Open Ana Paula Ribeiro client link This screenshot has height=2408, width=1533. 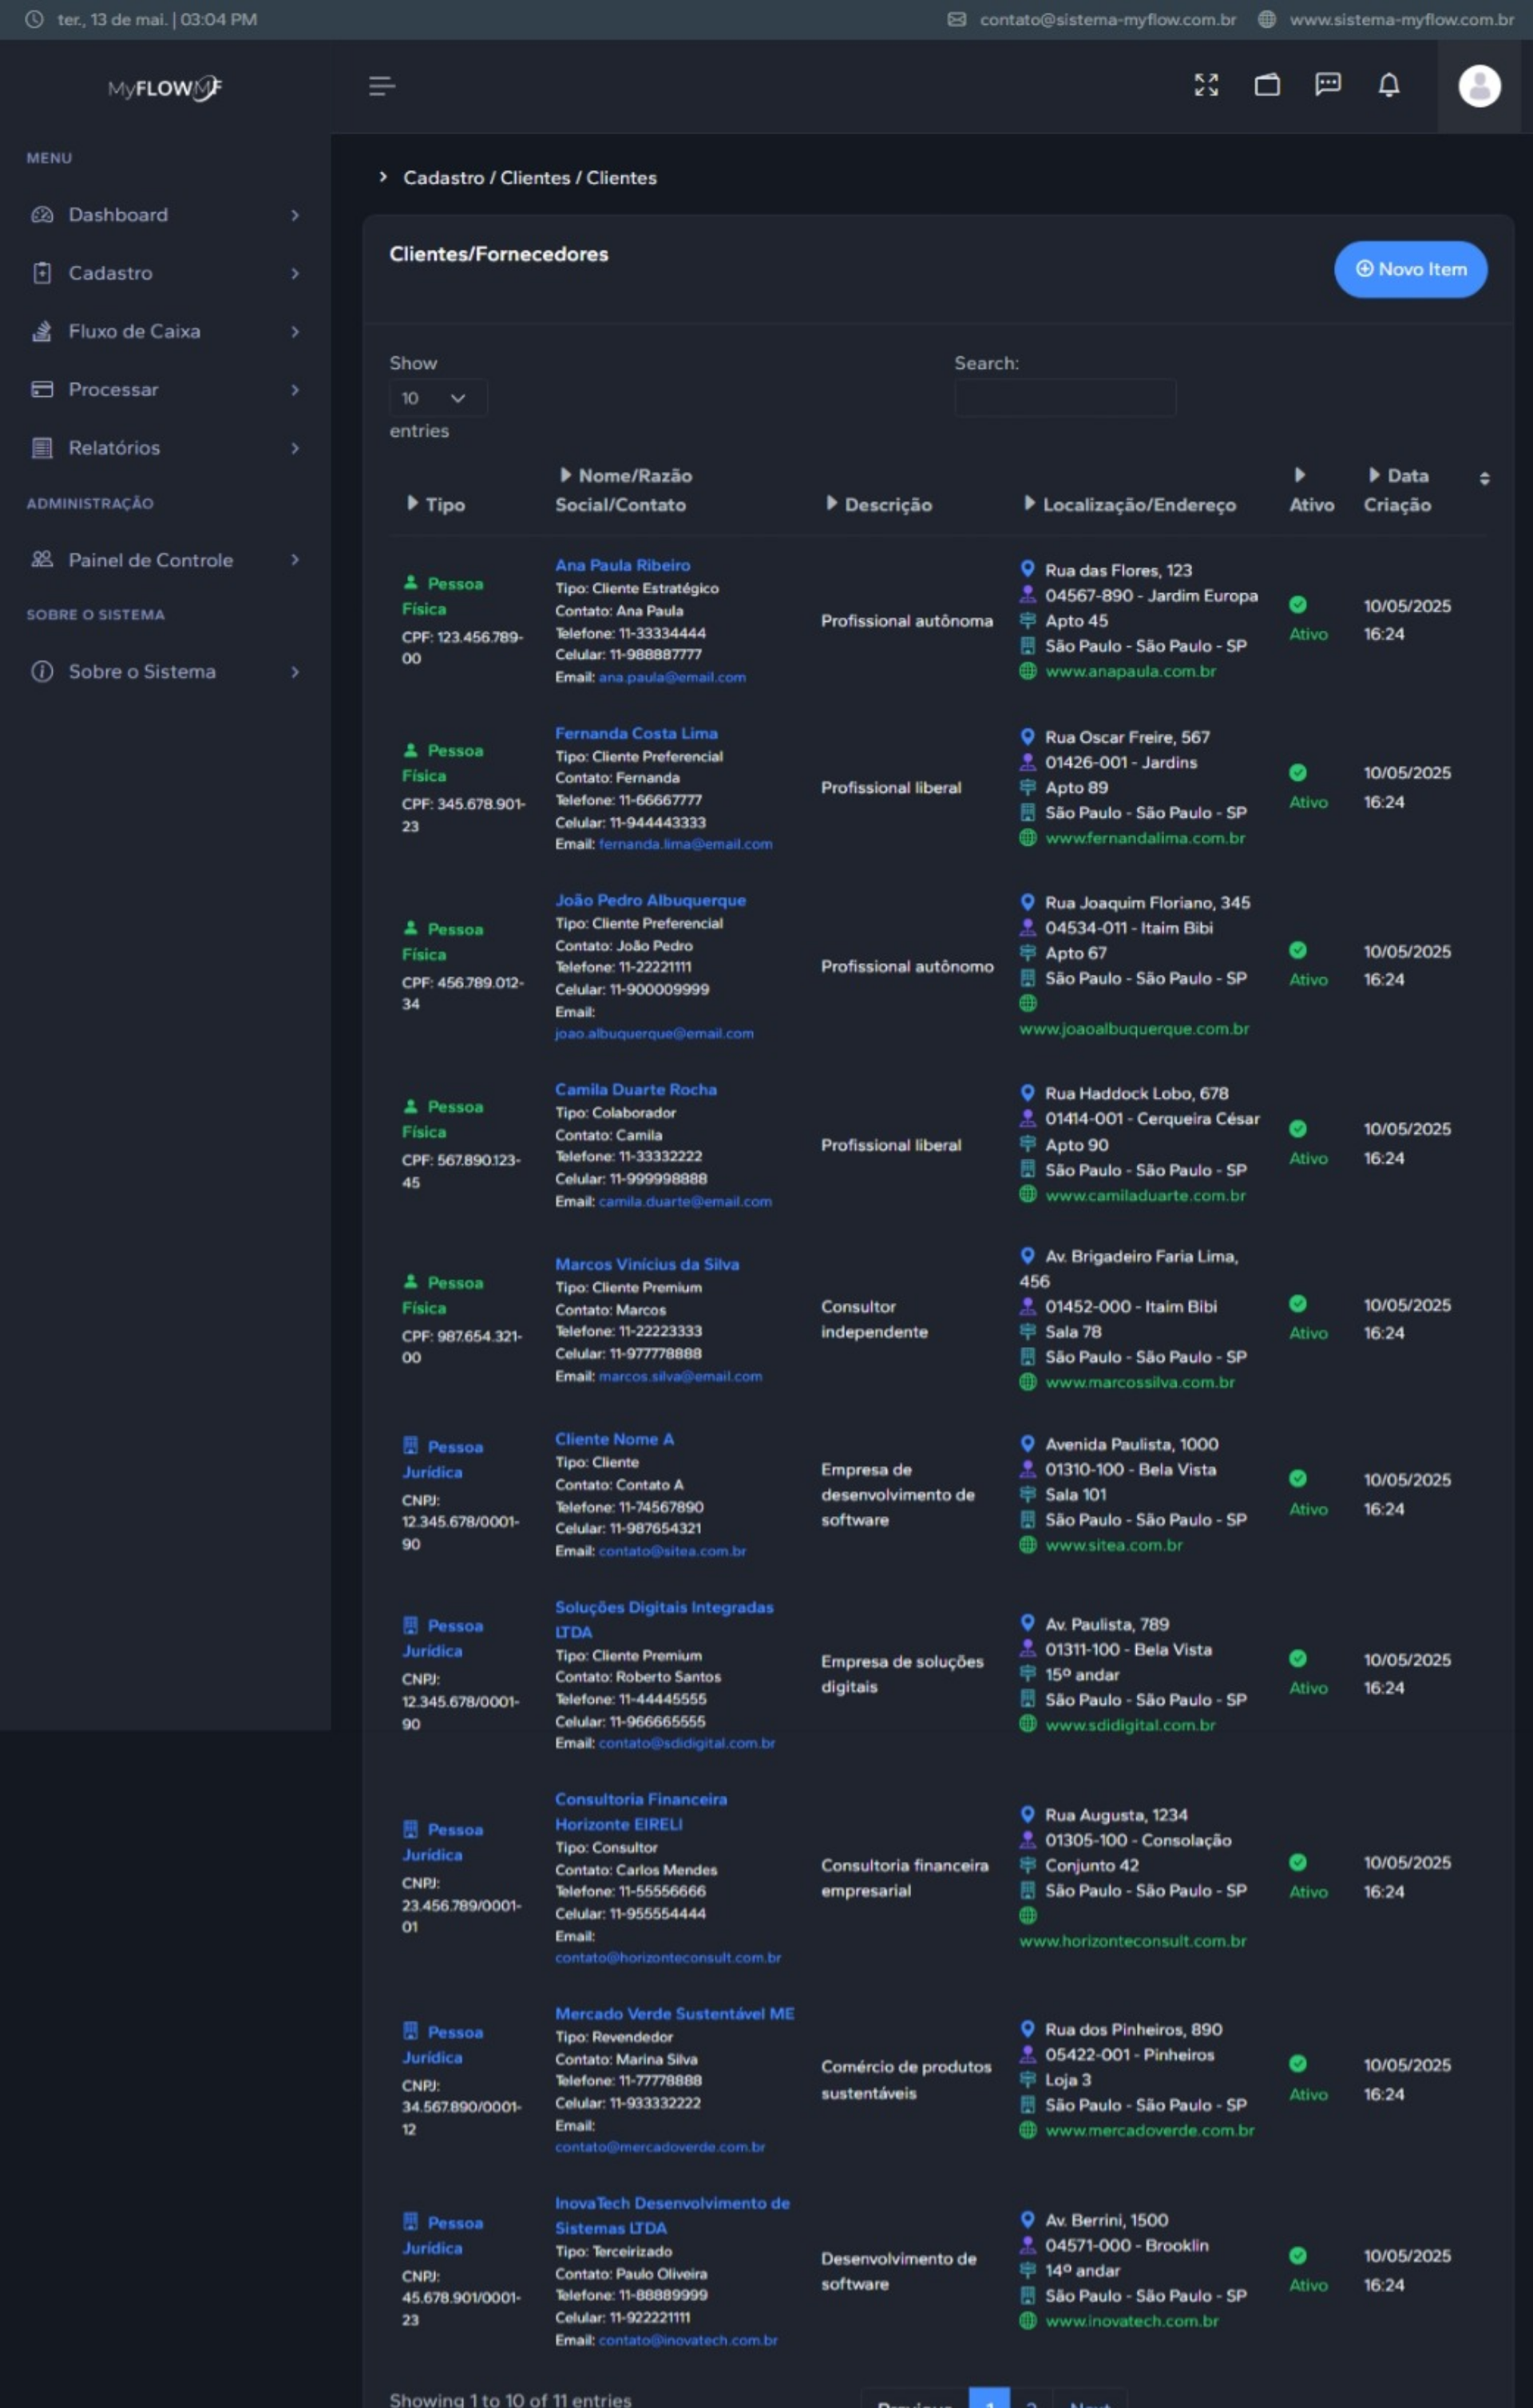(x=622, y=565)
